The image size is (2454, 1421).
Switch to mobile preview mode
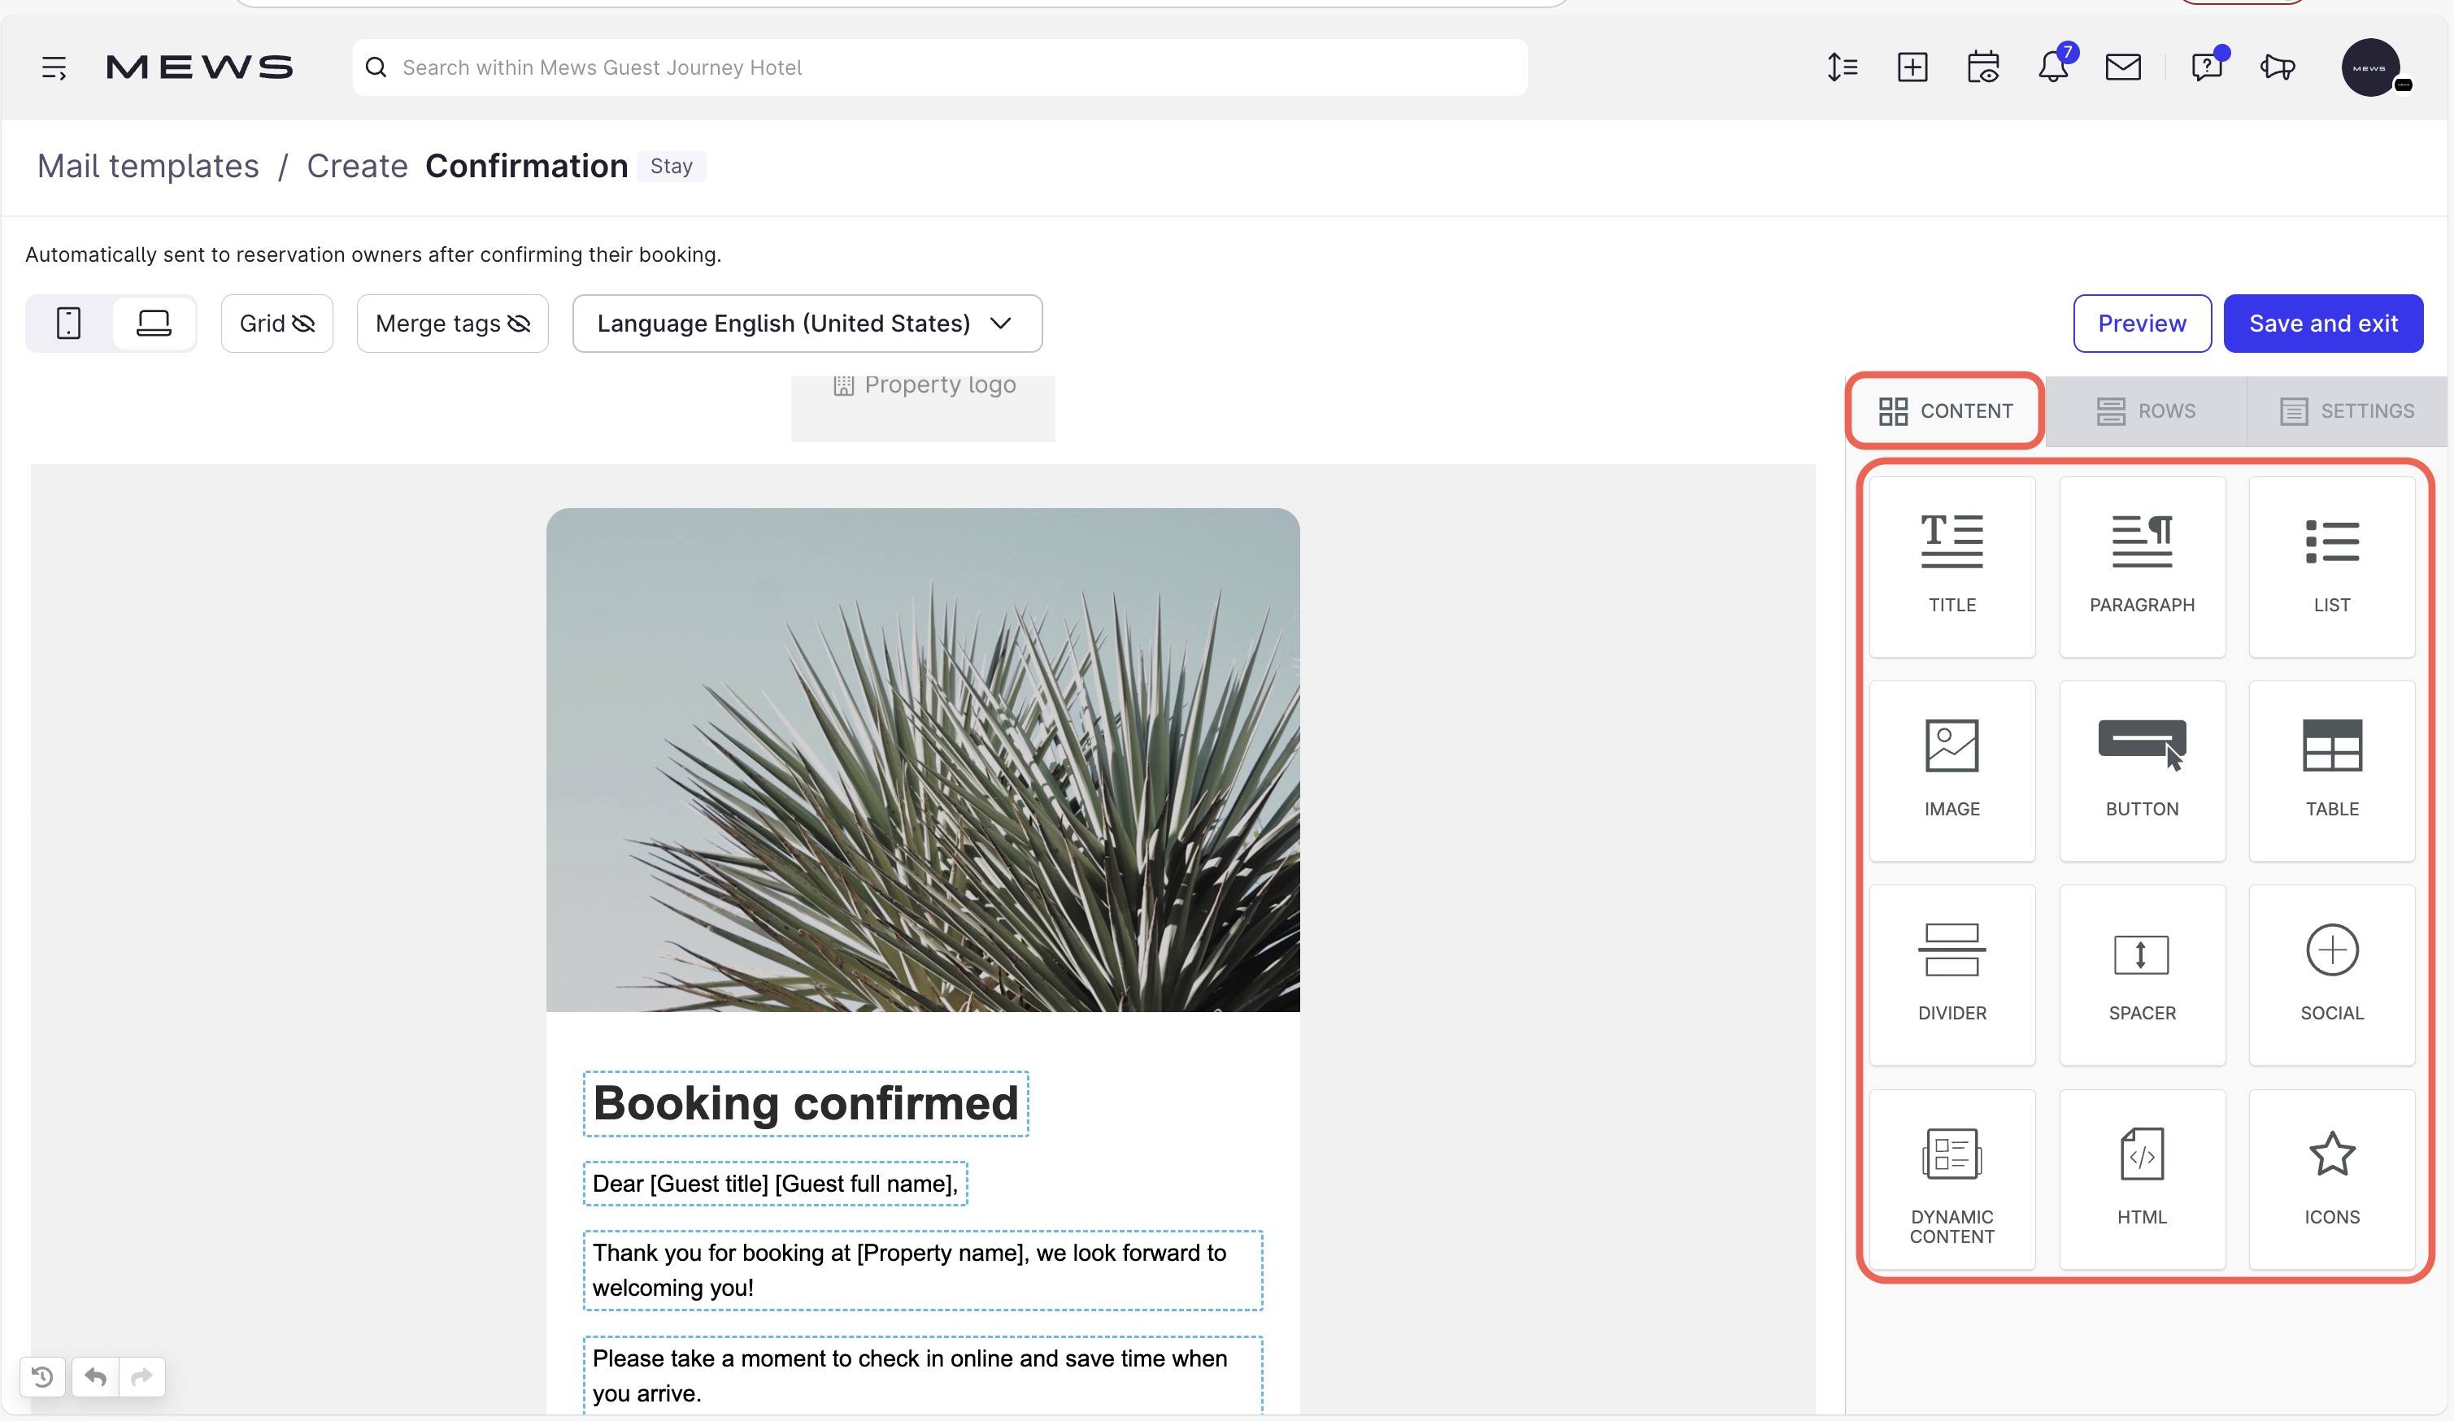[x=68, y=323]
